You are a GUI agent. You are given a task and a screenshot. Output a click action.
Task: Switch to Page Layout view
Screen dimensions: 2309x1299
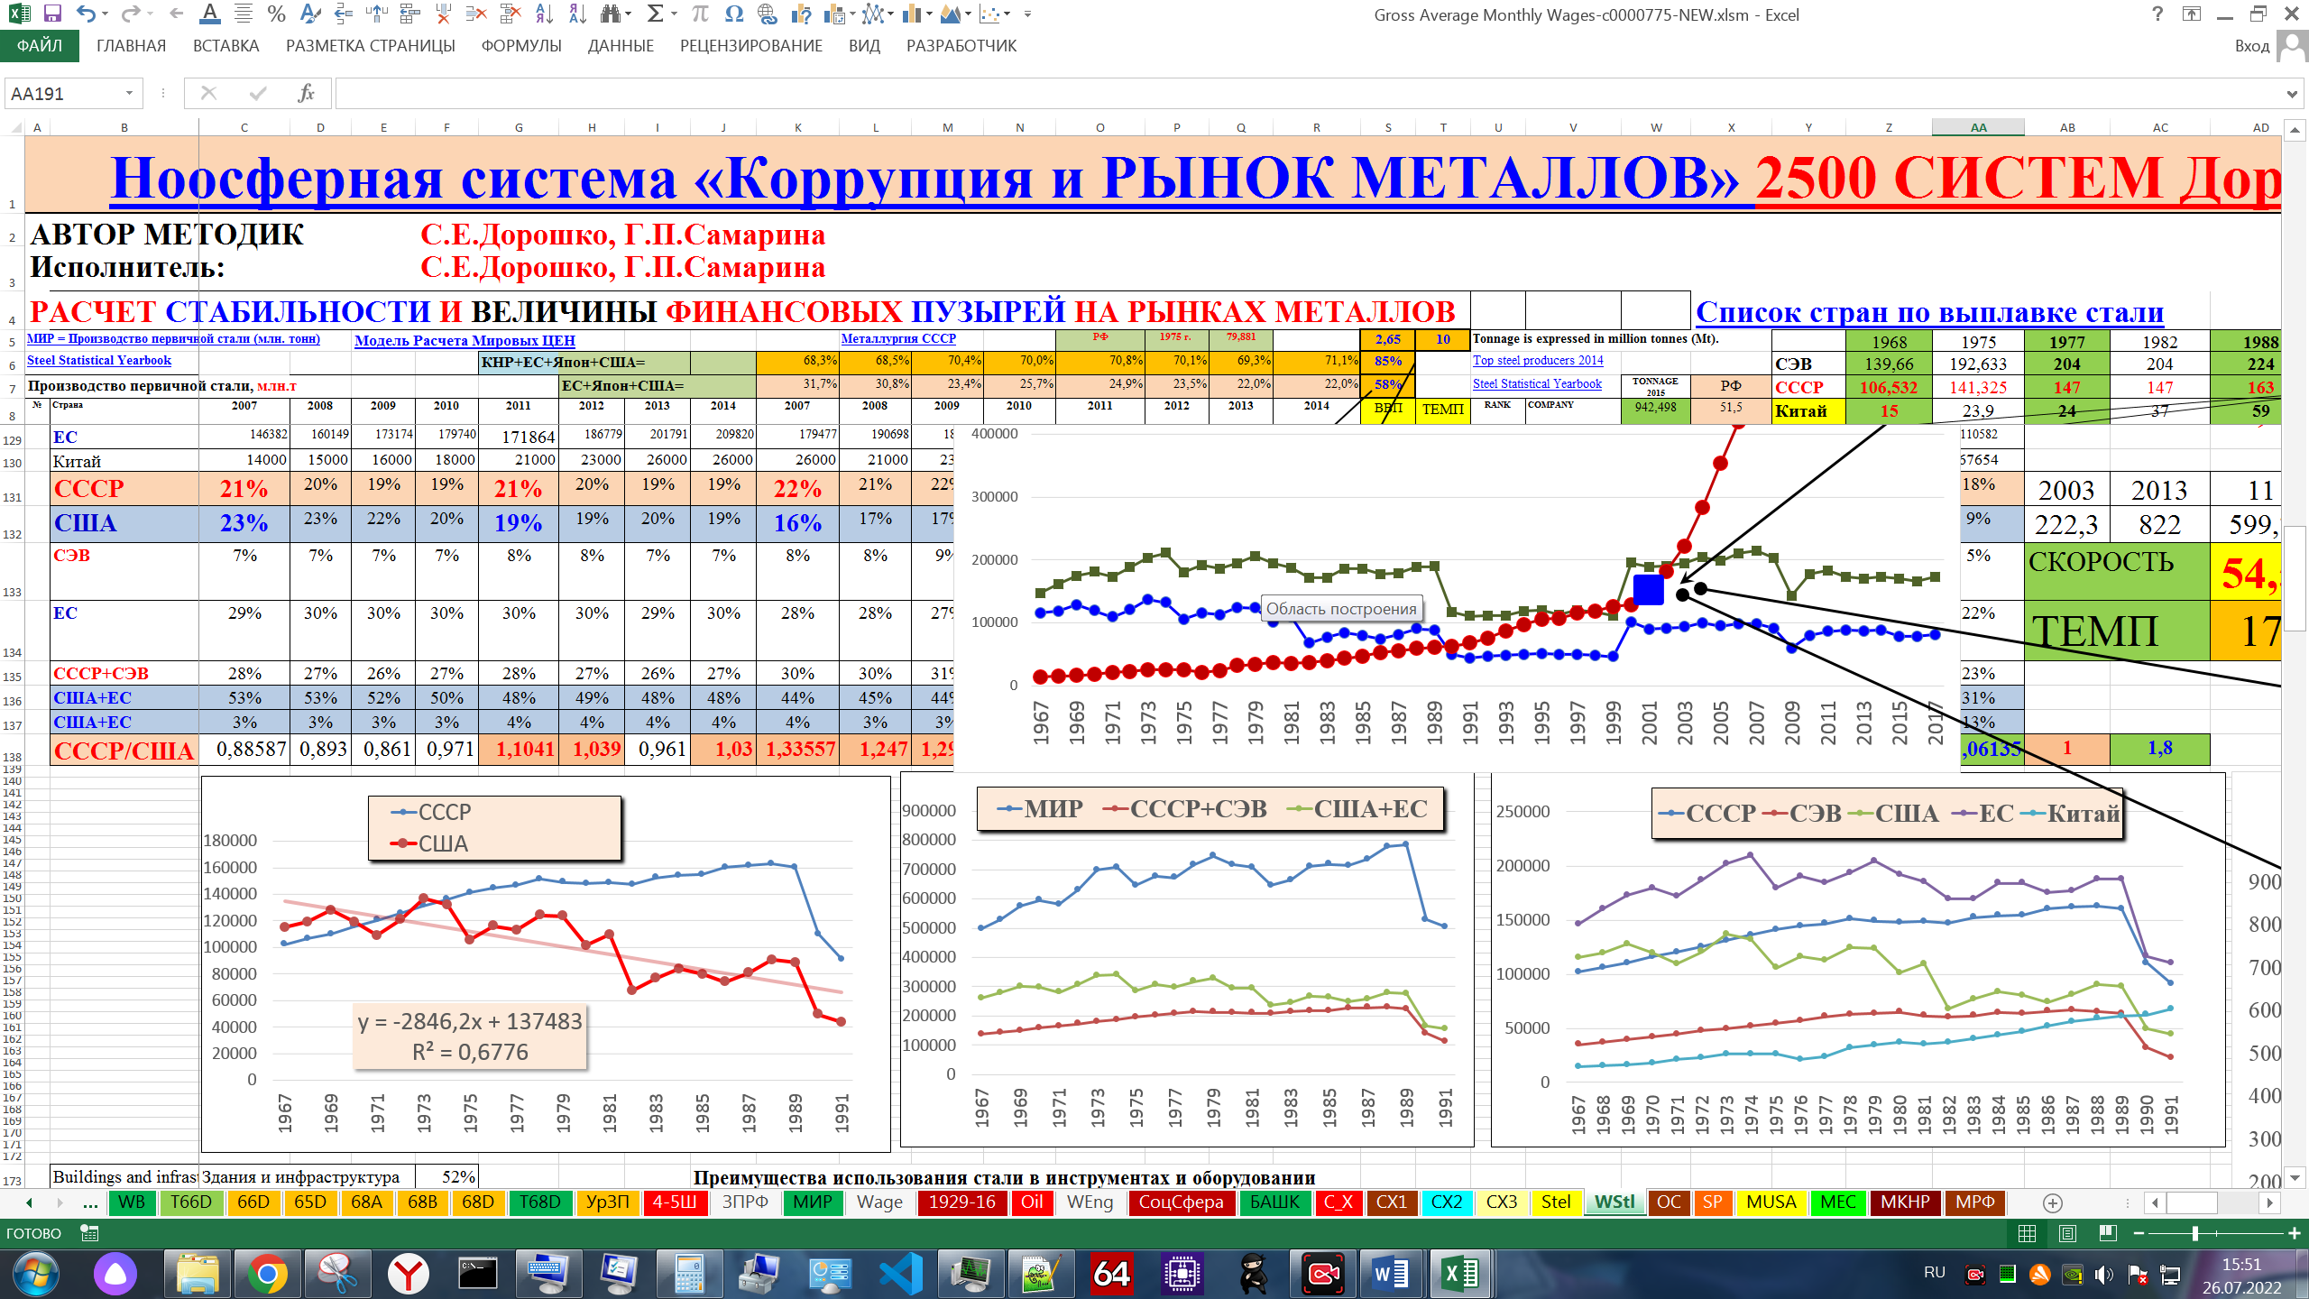click(x=2067, y=1233)
